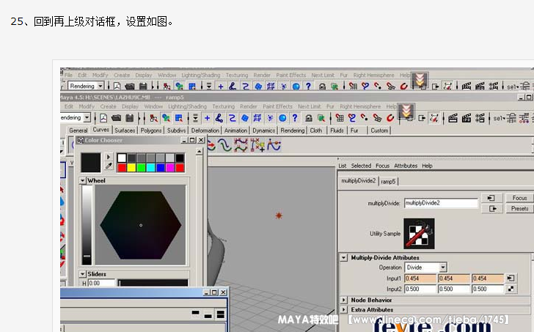Click the small arrow button above the eyedropper
Screen dimensions: 534x332
click(x=109, y=157)
